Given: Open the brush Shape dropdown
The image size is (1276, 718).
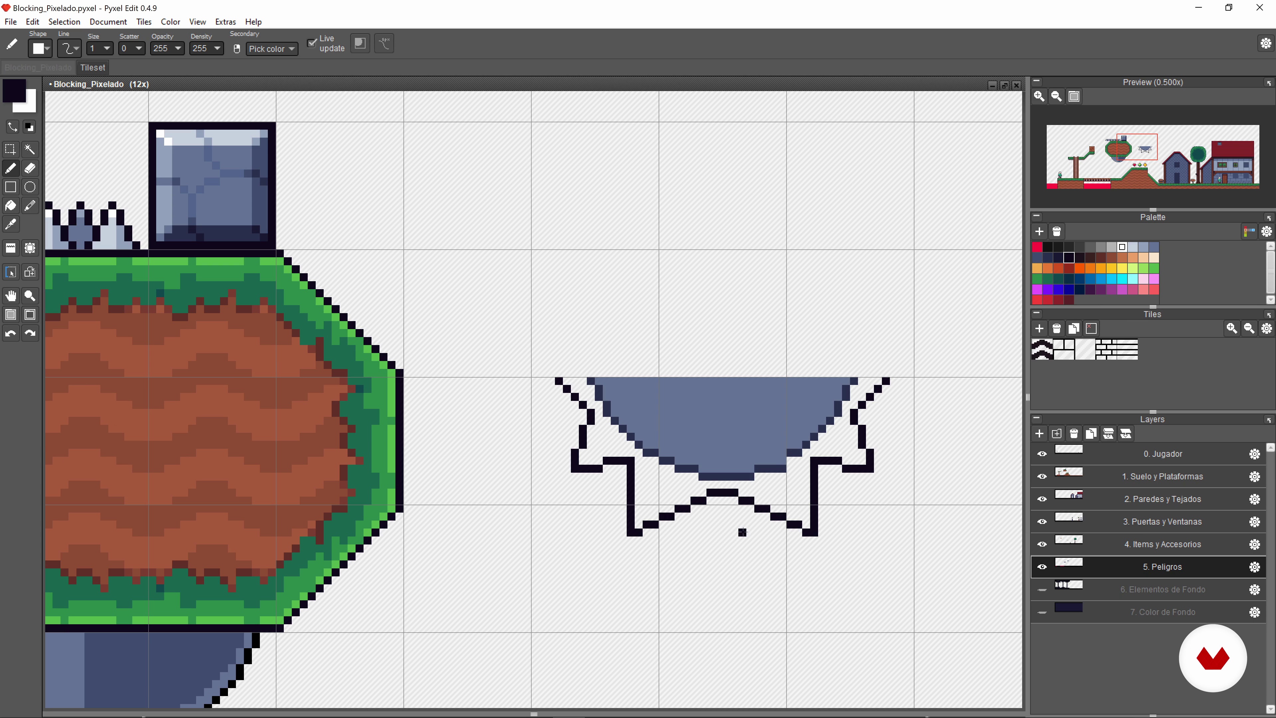Looking at the screenshot, I should (x=40, y=49).
